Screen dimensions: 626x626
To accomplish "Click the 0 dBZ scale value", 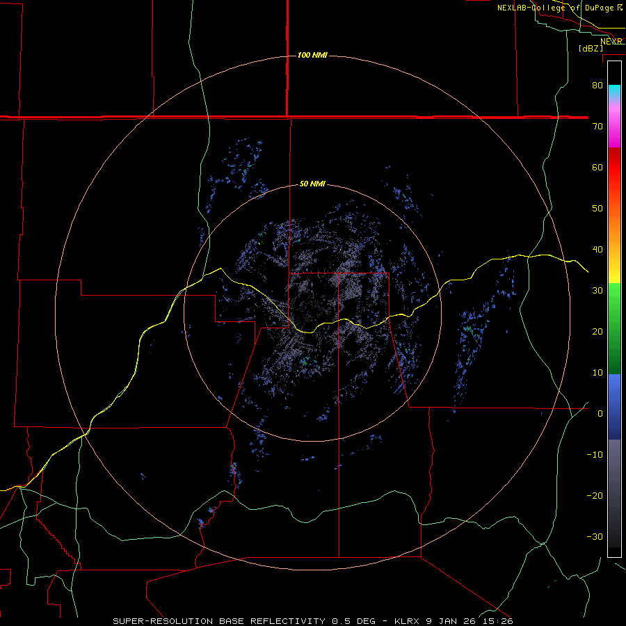I will coord(600,414).
